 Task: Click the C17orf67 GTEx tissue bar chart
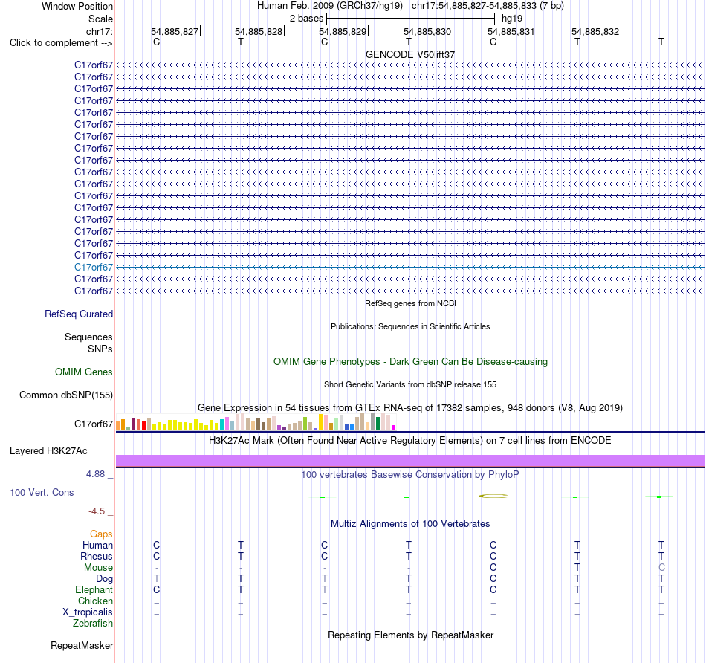[x=256, y=422]
